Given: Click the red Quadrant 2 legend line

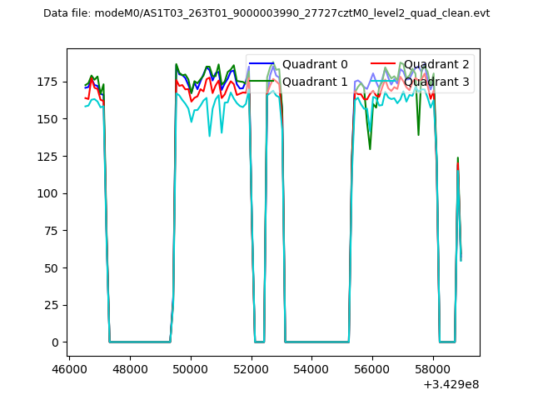Looking at the screenshot, I should [384, 64].
